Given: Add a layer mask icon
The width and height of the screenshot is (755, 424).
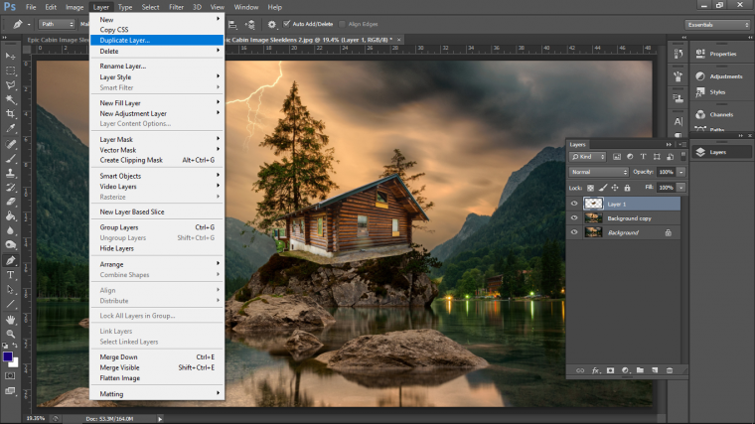Looking at the screenshot, I should tap(611, 370).
